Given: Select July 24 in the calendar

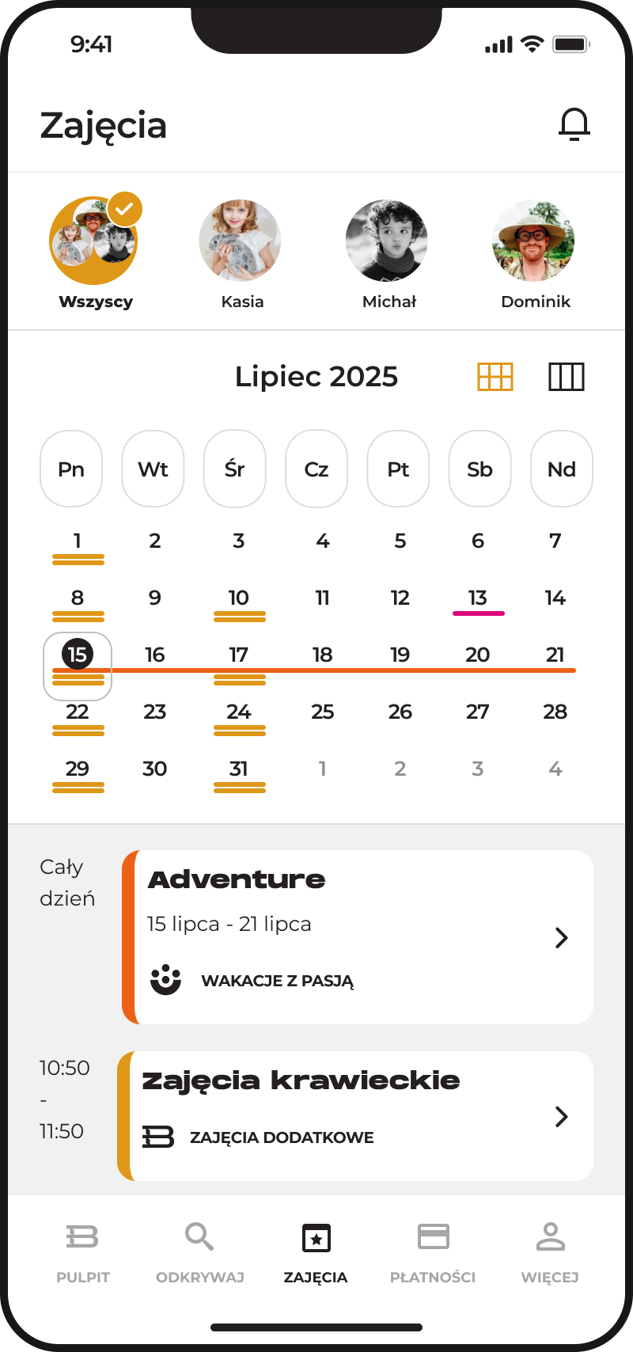Looking at the screenshot, I should click(239, 712).
